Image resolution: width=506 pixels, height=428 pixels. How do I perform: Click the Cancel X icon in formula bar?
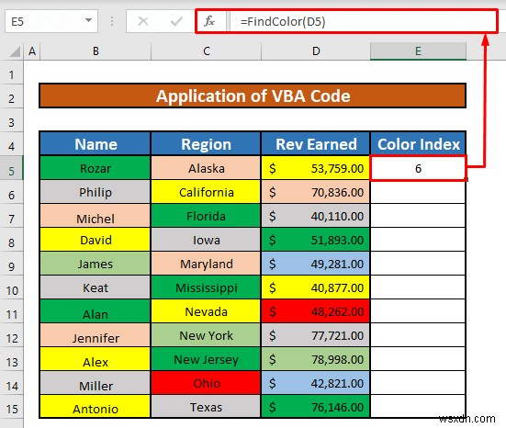pos(143,22)
